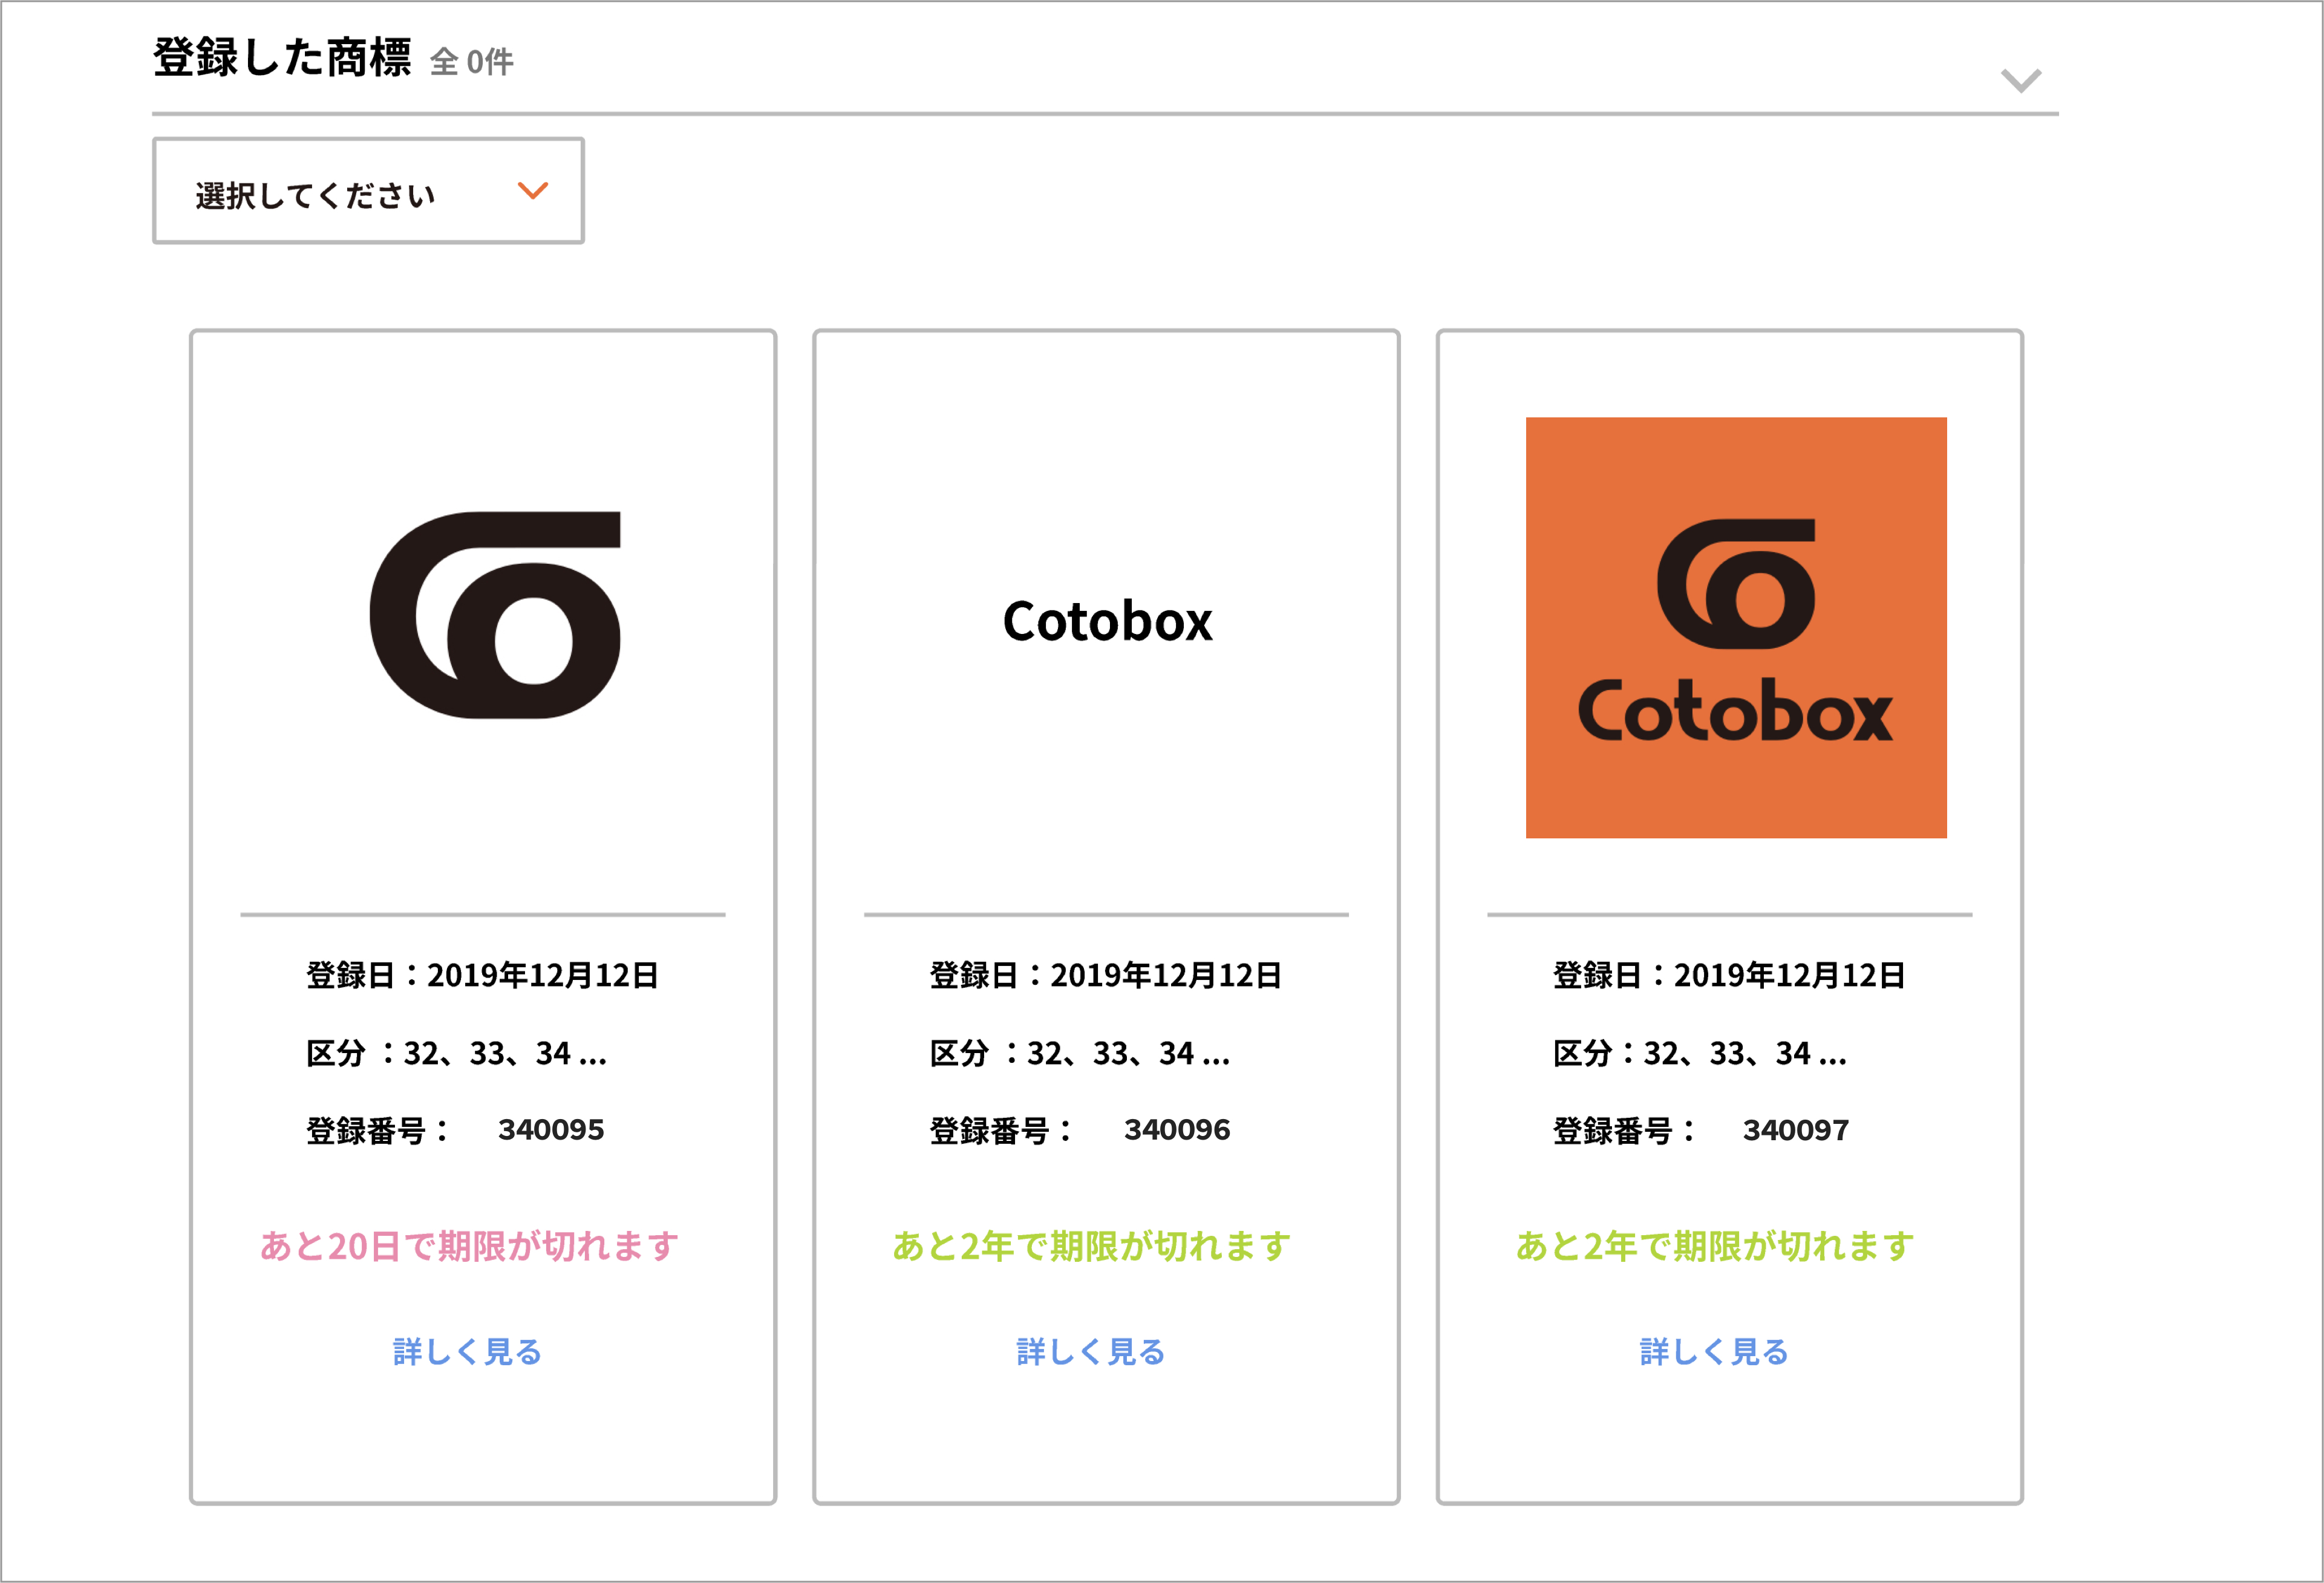2324x1583 pixels.
Task: Click the registration date on the first card
Action: [x=482, y=975]
